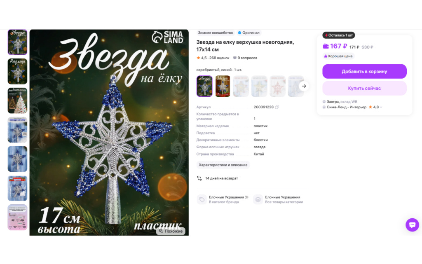The image size is (422, 264).
Task: Click the next color variants arrow
Action: [x=304, y=86]
